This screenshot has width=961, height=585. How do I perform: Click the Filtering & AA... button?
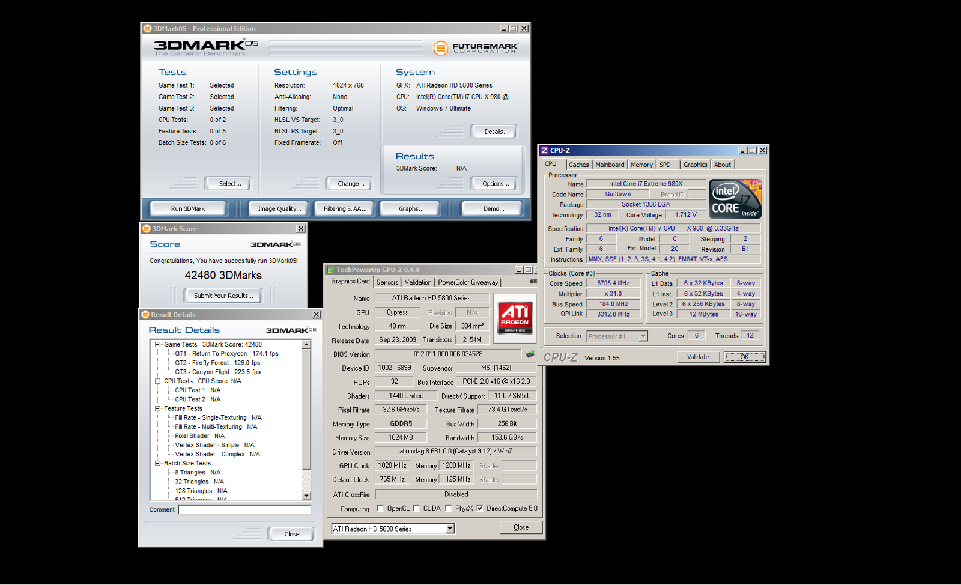click(x=345, y=208)
